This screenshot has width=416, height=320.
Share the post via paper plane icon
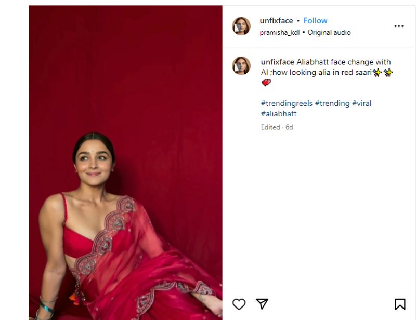point(262,304)
